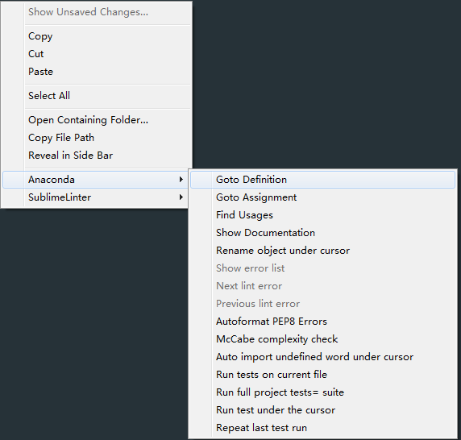Launch Run full project tests suite
Viewport: 461px width, 440px height.
coord(322,392)
